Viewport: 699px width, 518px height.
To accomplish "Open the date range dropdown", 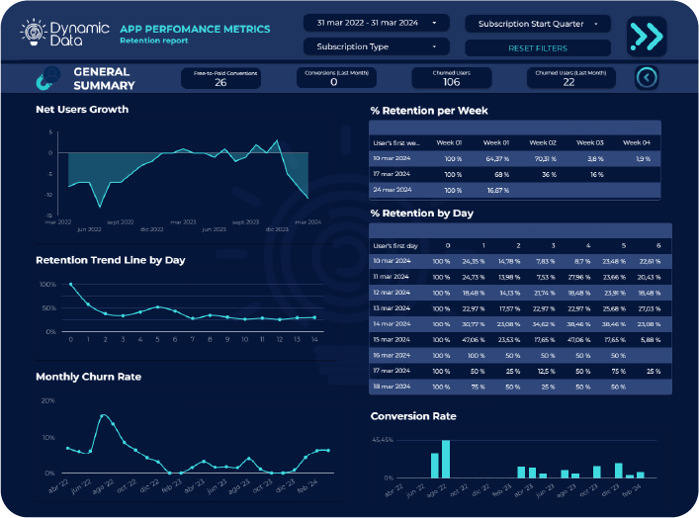I will (376, 22).
